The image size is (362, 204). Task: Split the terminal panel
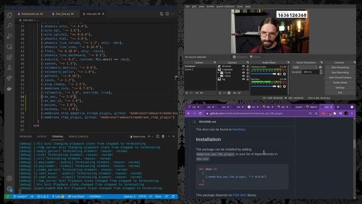(157, 137)
